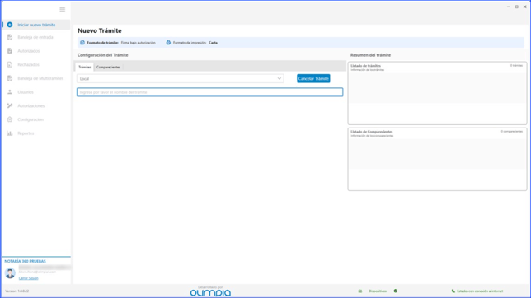The height and width of the screenshot is (298, 531).
Task: Click the Dispositivos status bar item
Action: coord(378,291)
